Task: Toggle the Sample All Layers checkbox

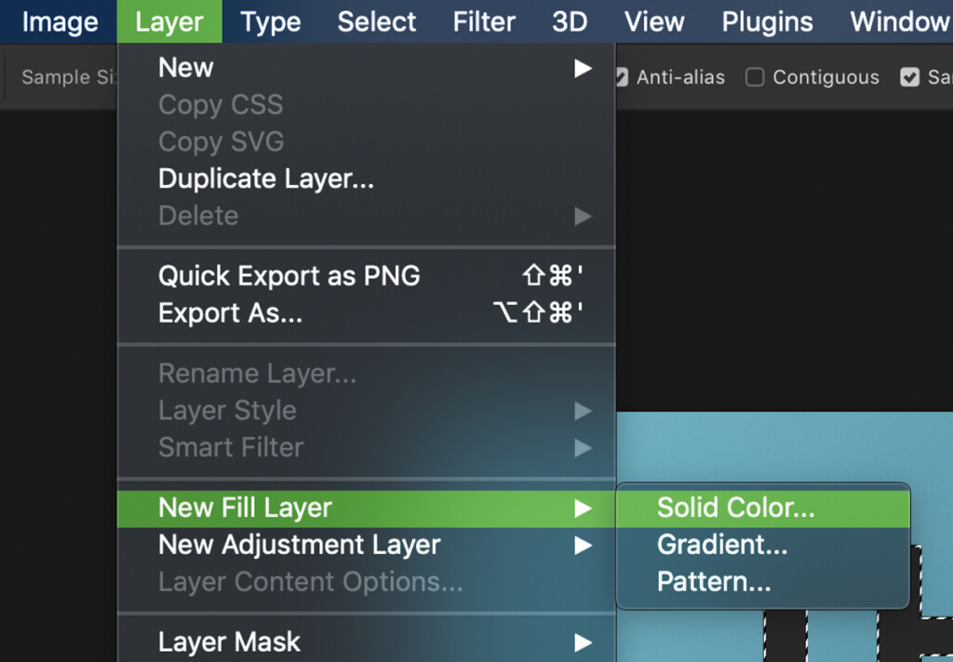Action: pos(910,78)
